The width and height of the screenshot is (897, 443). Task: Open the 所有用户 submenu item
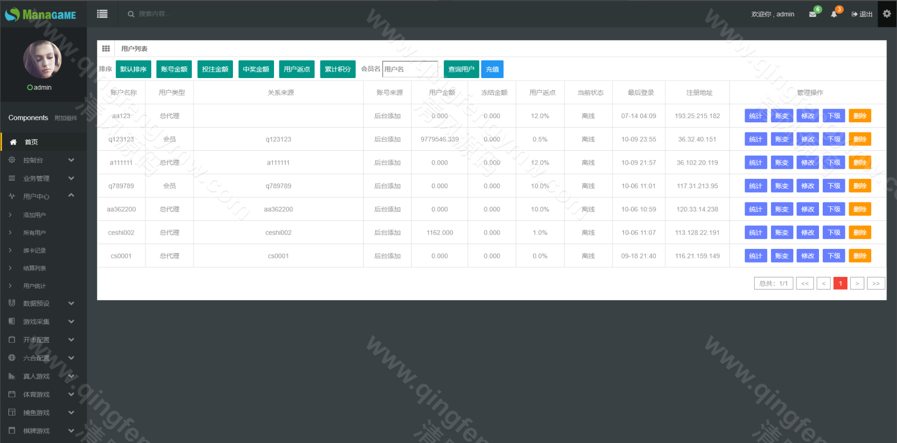coord(34,233)
